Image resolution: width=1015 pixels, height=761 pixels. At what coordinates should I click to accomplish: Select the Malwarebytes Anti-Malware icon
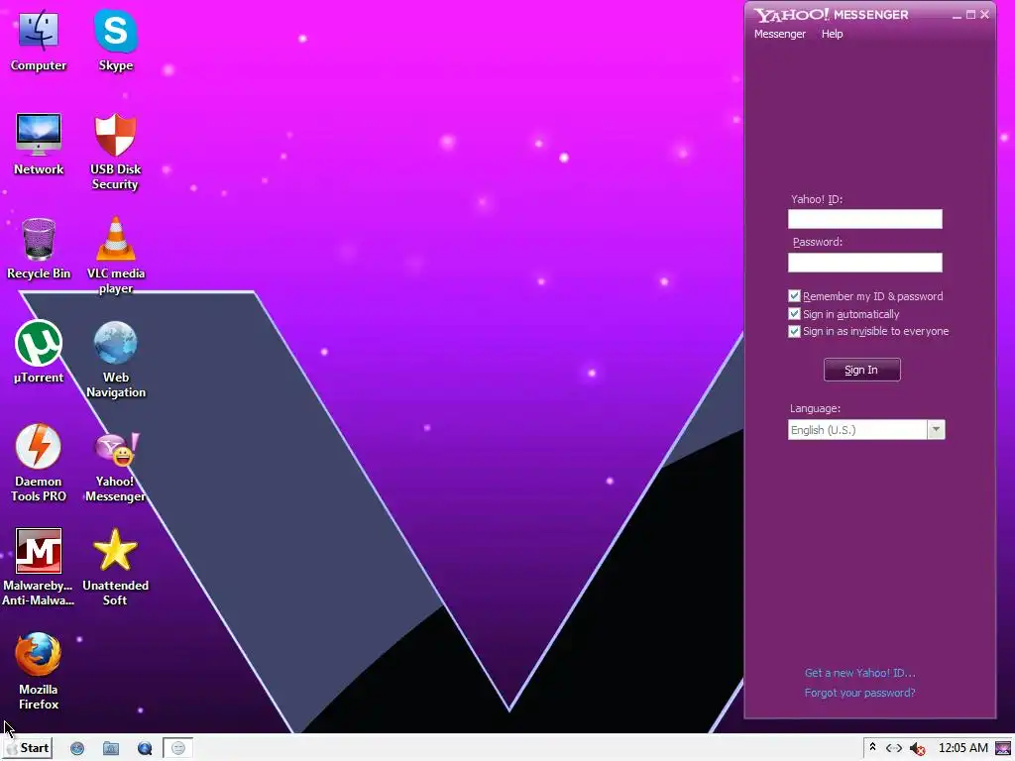(x=39, y=568)
